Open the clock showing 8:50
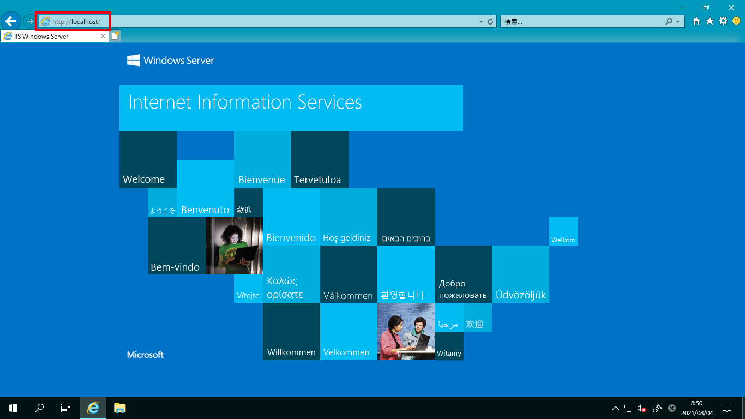 click(x=696, y=408)
